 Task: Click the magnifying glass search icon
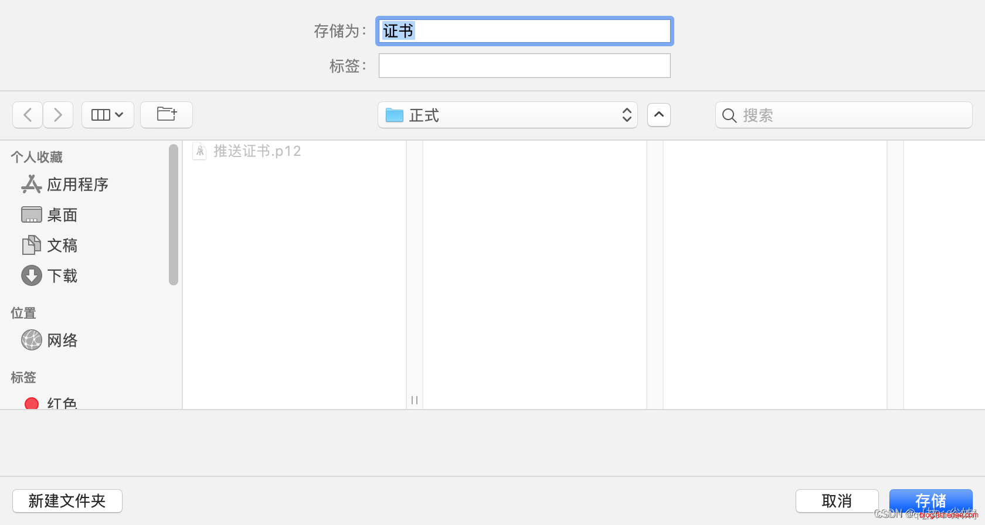click(729, 115)
